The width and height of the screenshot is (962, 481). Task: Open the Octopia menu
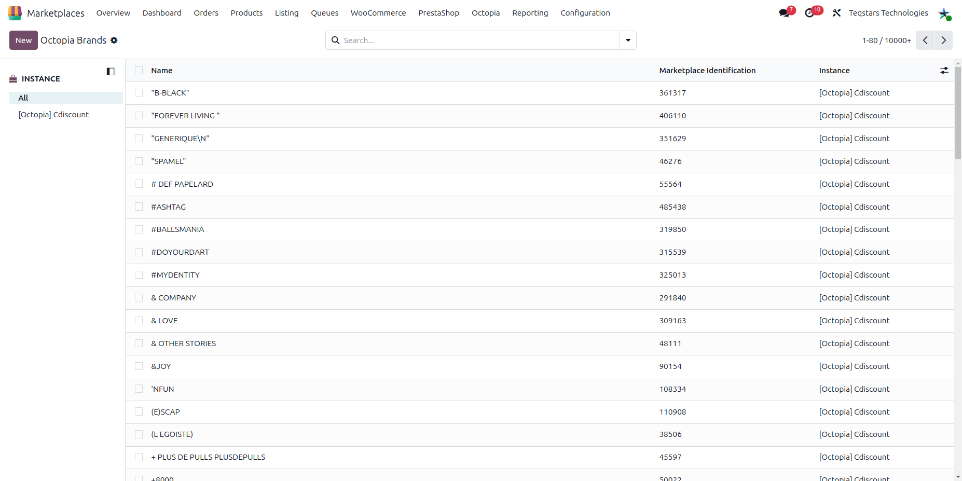486,13
